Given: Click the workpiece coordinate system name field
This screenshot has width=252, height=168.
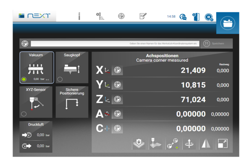Looking at the screenshot, I should tap(115, 44).
